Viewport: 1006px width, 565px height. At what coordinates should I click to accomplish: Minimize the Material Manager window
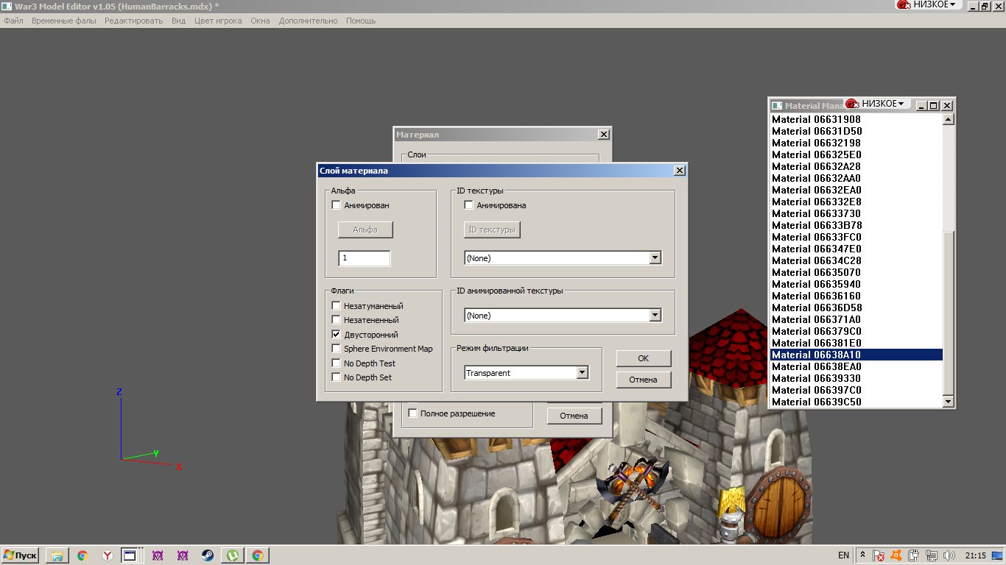pos(921,106)
